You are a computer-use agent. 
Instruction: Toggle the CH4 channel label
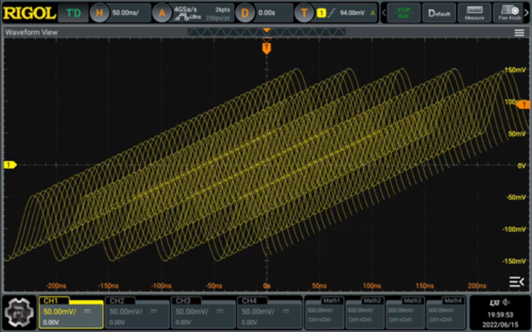253,301
